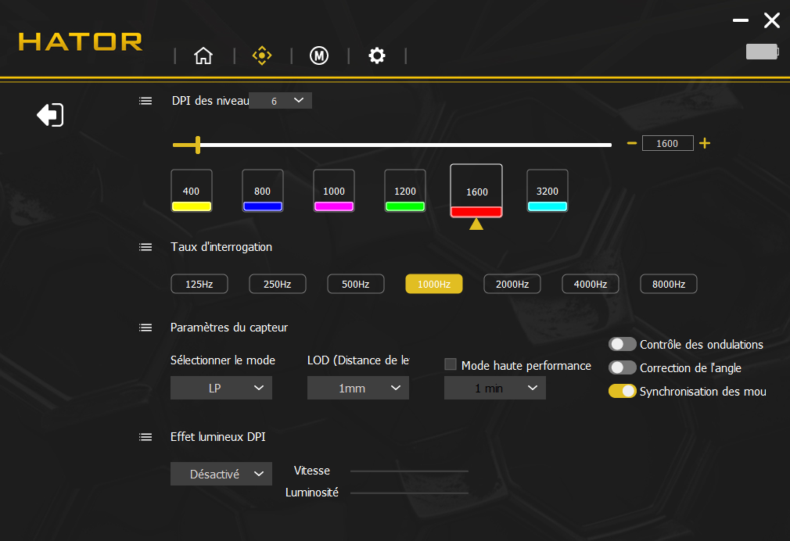The image size is (790, 541).
Task: Open the Home tab icon
Action: click(x=203, y=56)
